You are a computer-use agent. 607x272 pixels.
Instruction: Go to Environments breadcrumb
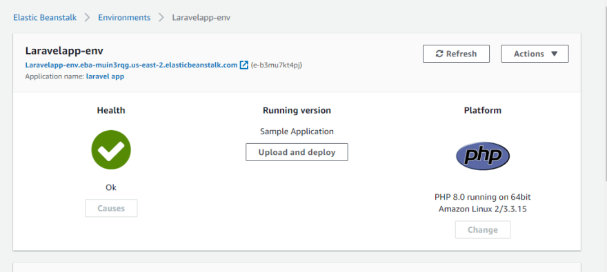pos(124,17)
